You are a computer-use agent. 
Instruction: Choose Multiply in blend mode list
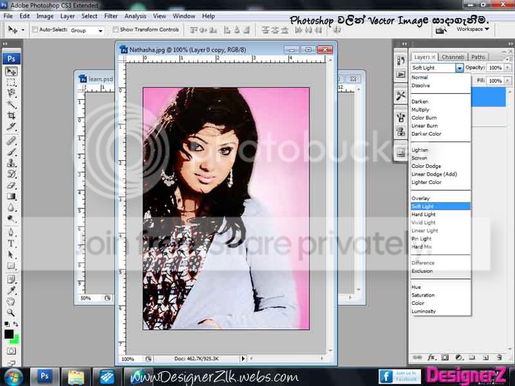(420, 109)
